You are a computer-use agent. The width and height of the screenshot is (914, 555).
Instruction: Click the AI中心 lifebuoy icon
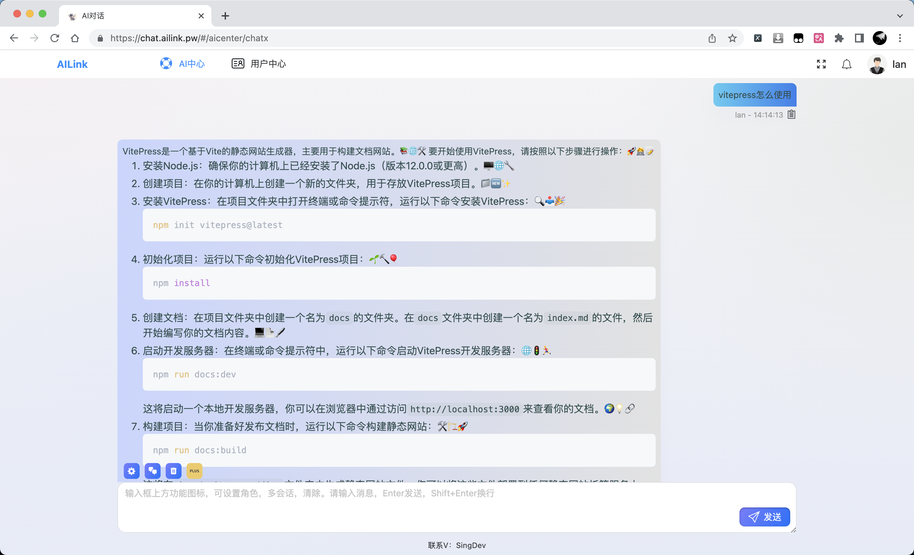click(166, 64)
